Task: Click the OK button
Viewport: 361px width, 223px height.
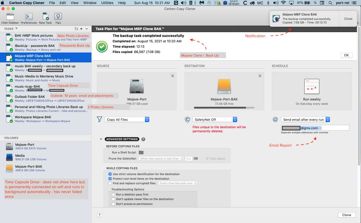Action: 346,55
